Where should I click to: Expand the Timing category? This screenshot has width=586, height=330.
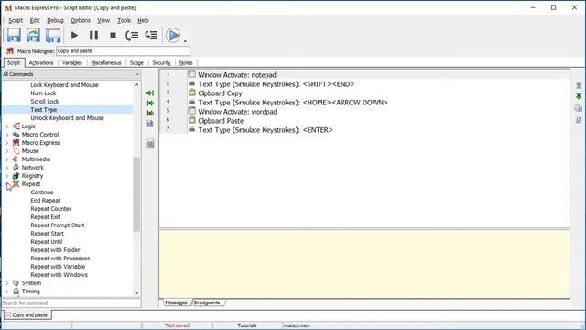(7, 291)
